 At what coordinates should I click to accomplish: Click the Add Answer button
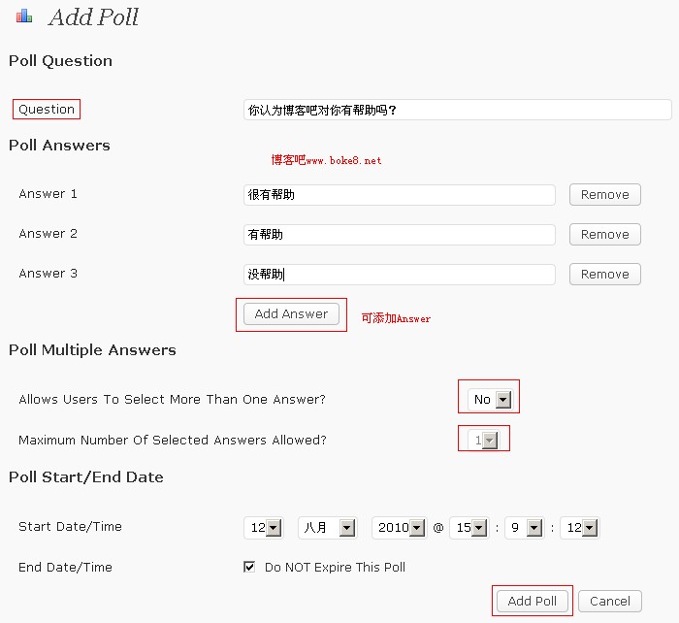click(x=291, y=314)
